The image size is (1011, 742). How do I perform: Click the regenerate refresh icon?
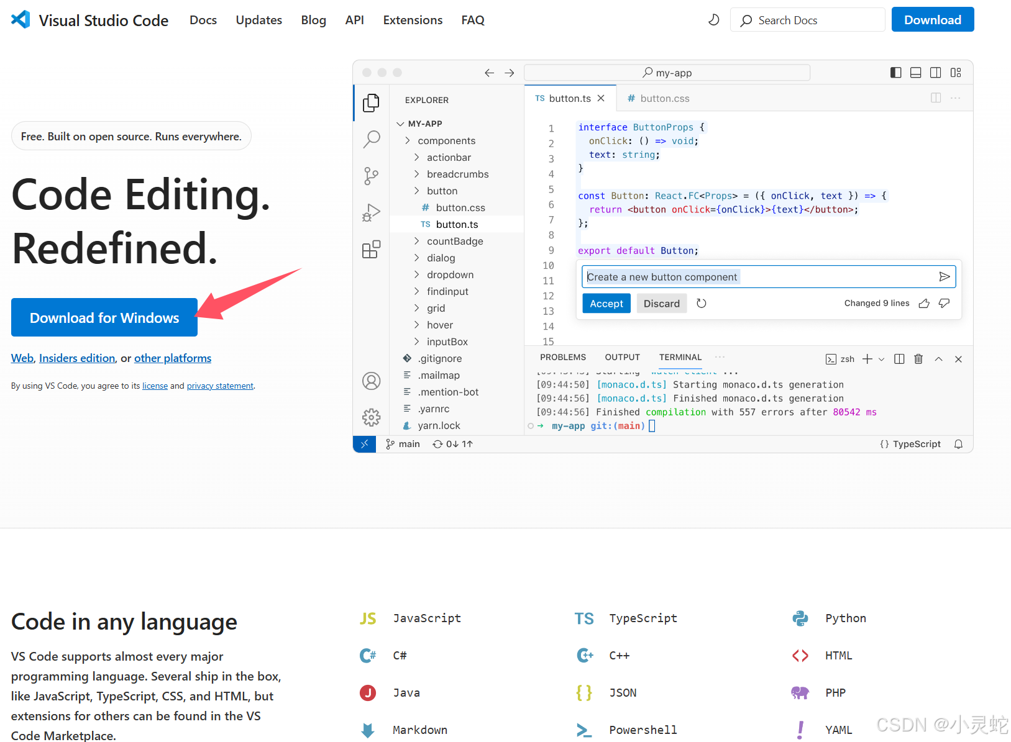pyautogui.click(x=702, y=304)
